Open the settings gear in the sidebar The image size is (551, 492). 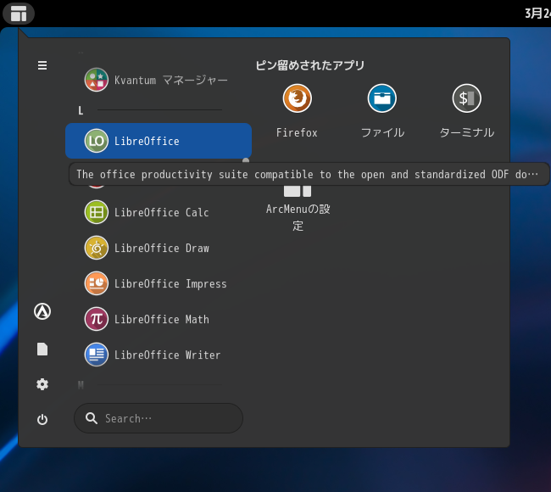click(42, 384)
